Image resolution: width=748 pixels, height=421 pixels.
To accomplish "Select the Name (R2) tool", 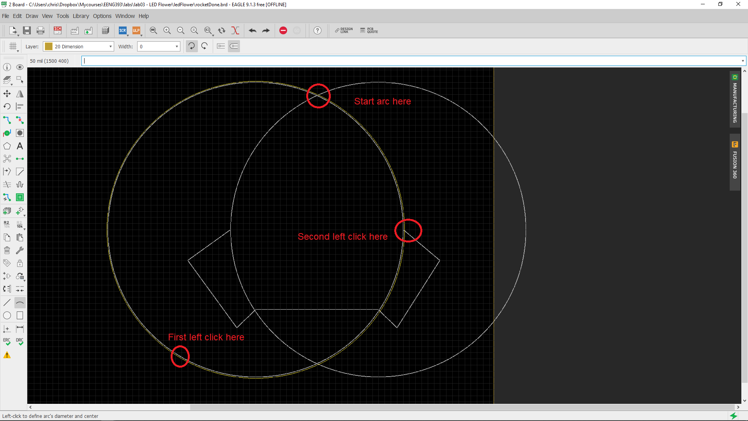I will 7,224.
